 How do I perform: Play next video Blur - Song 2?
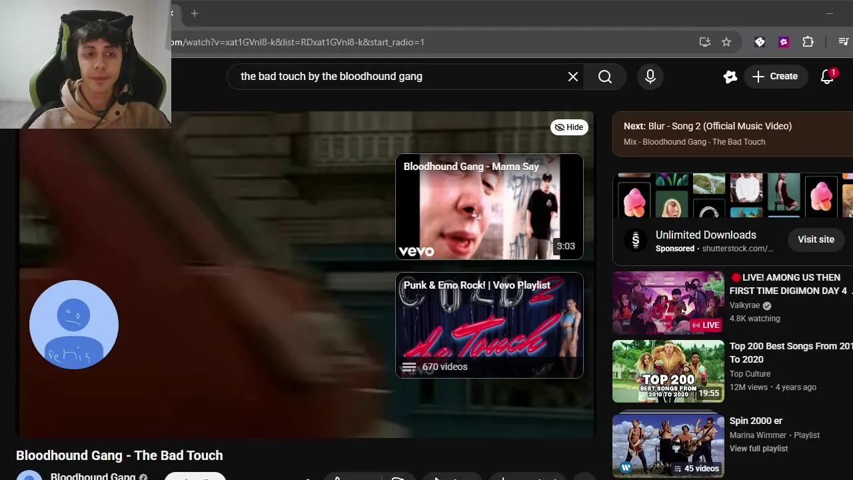708,126
